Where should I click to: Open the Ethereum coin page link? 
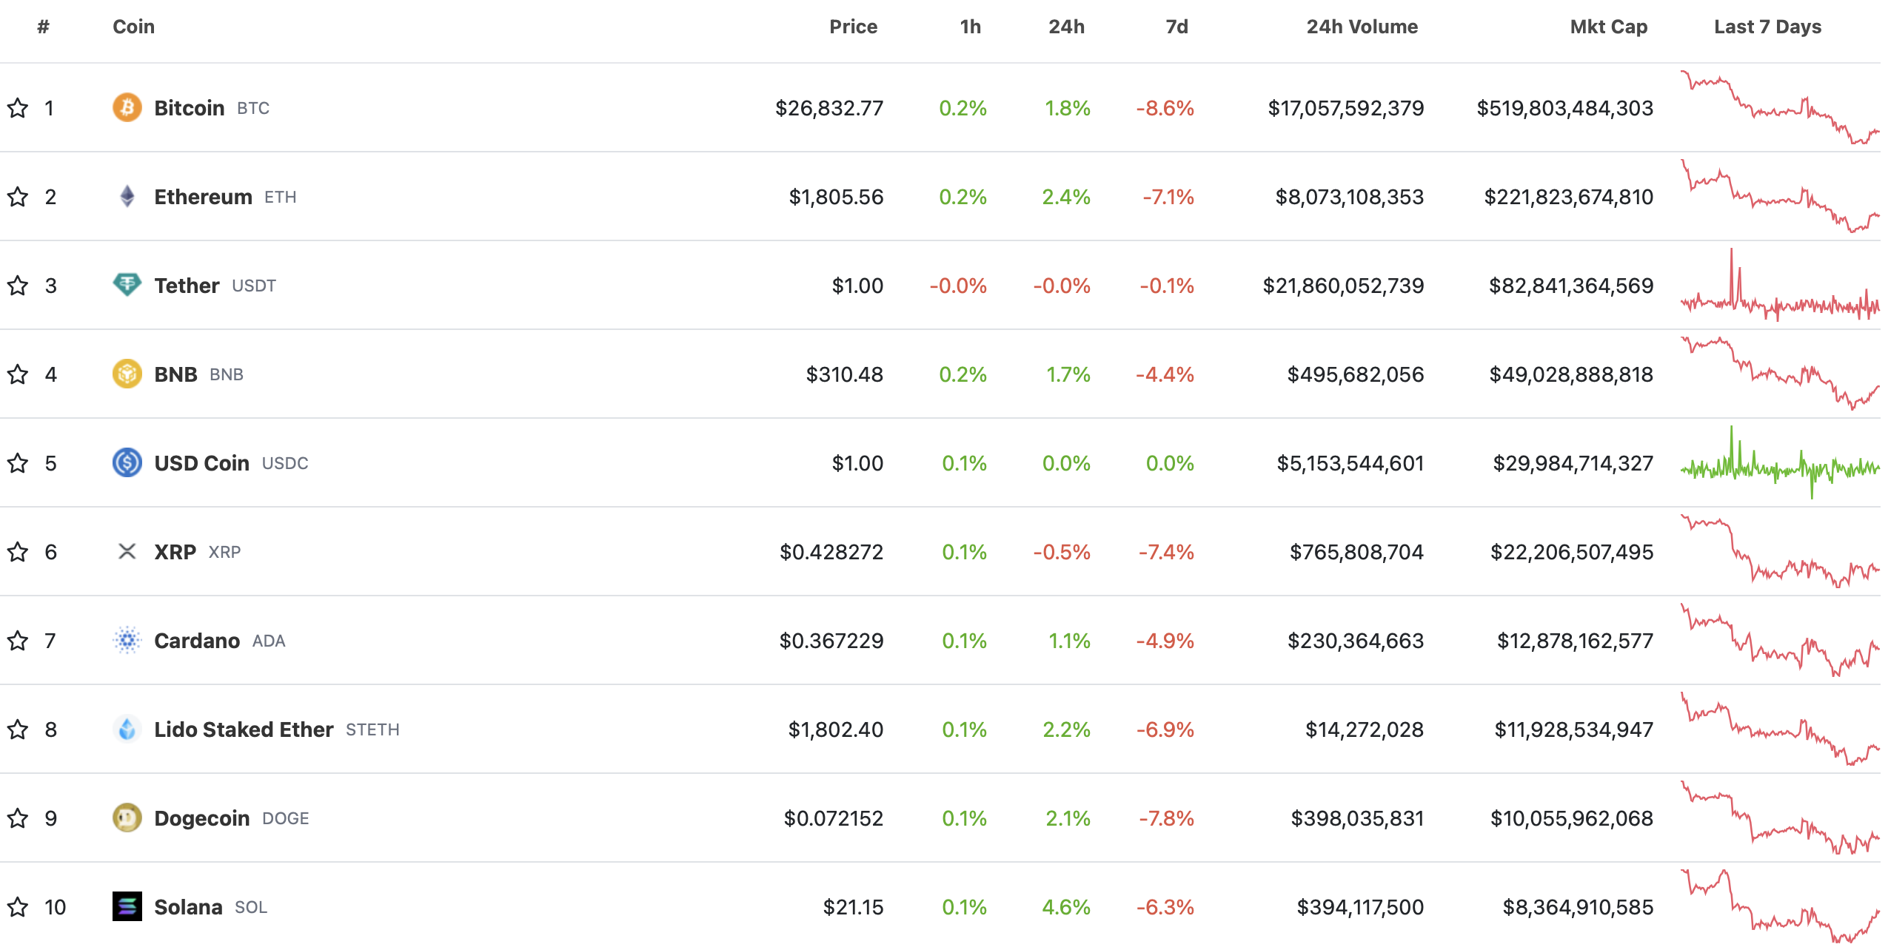(203, 197)
